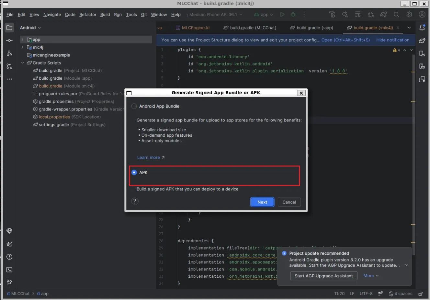Select the APK radio button
430x300 pixels.
(134, 172)
